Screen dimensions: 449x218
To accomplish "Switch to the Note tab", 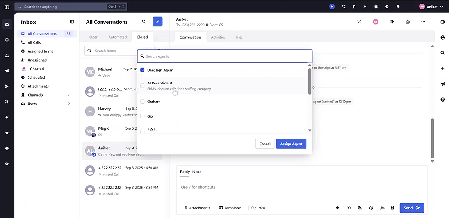I will click(x=197, y=172).
